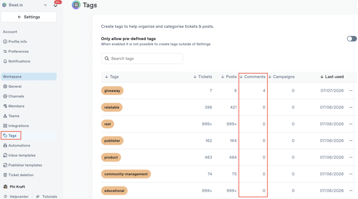Select the Workspace section header

(x=29, y=77)
